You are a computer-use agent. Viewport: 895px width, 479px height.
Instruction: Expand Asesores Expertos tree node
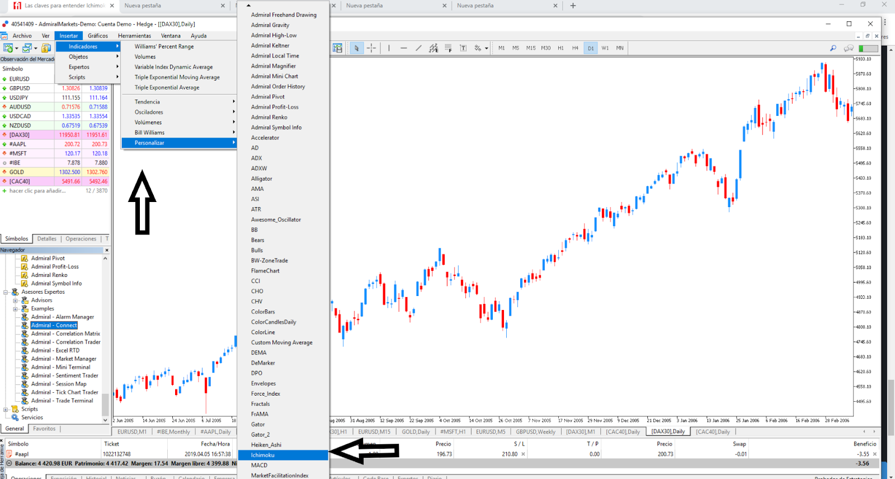coord(6,292)
